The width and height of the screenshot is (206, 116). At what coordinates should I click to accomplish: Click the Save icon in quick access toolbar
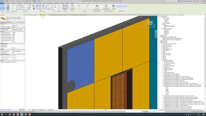tap(7, 1)
